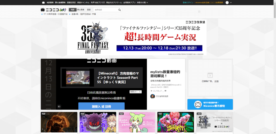Viewport: 276px width, 134px height.
Task: Open 静止画像静画 in the top navigation
Action: [x=60, y=2]
